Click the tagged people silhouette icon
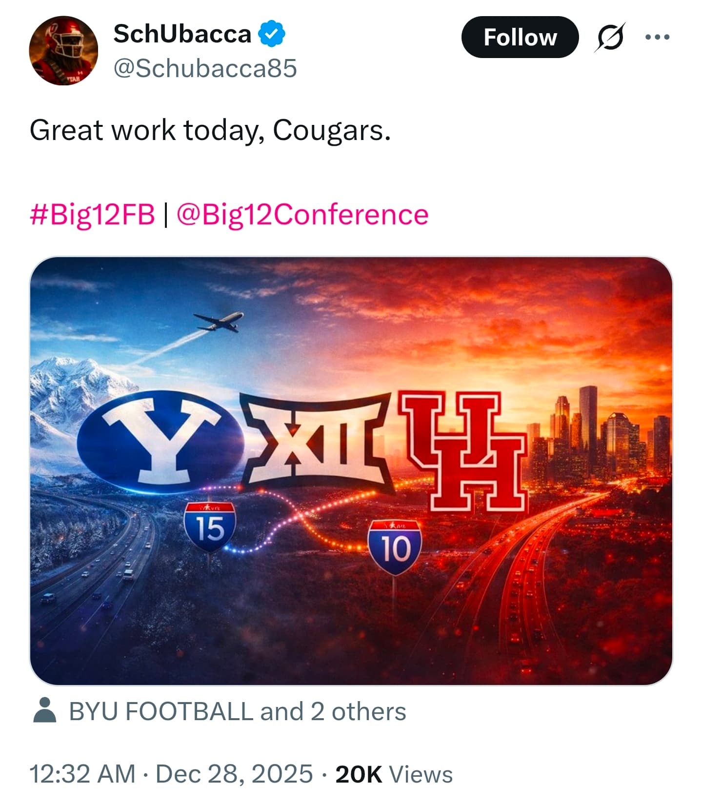 [x=44, y=710]
